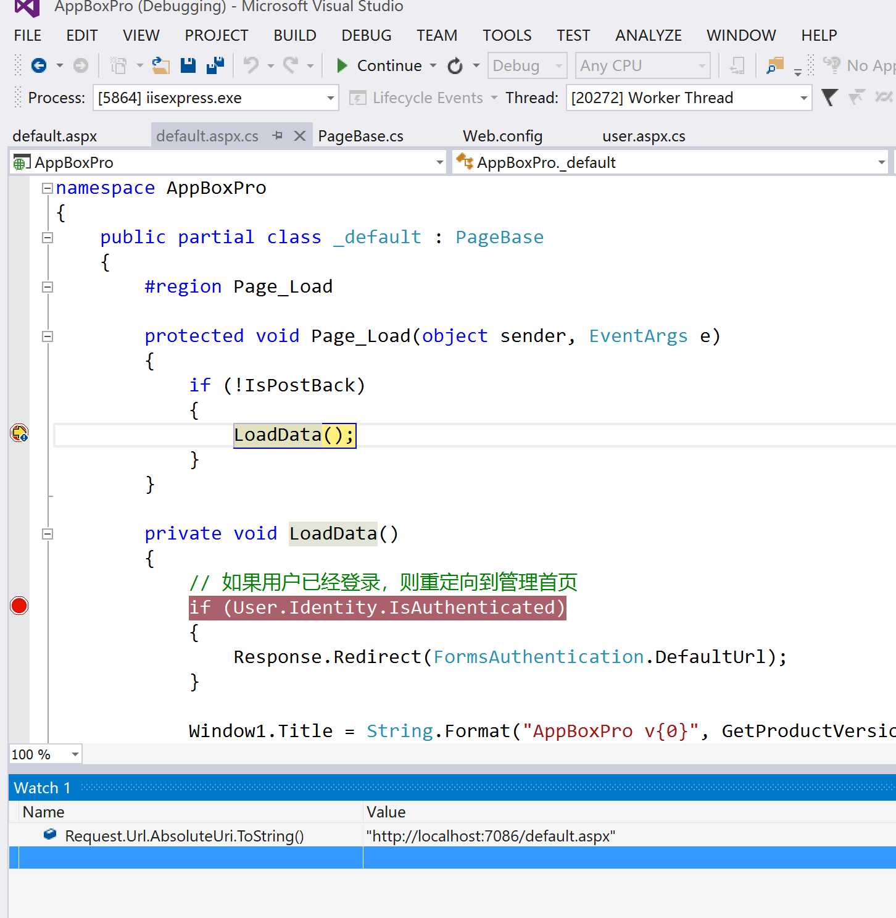Open the Any CPU platform dropdown
The image size is (896, 918).
(x=702, y=65)
